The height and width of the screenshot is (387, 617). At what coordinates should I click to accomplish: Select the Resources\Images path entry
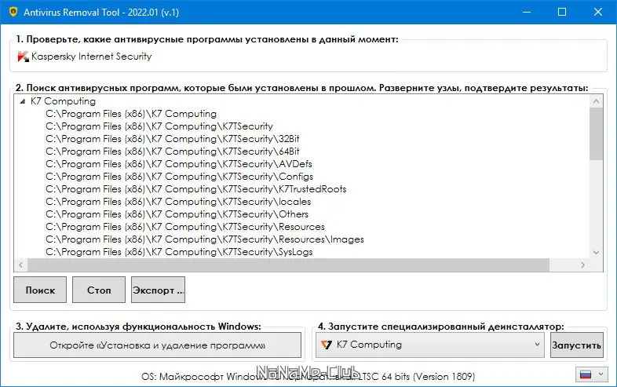tap(204, 239)
